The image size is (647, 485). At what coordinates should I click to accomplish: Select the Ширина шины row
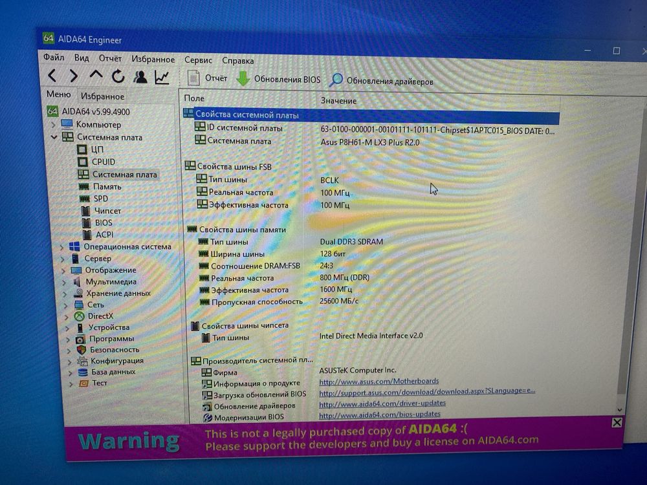coord(273,254)
